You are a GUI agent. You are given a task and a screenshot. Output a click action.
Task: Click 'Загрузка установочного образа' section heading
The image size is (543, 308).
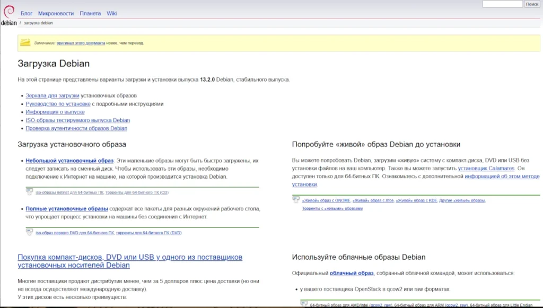click(72, 144)
